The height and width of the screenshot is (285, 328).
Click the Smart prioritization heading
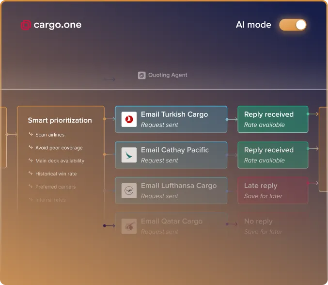[60, 120]
